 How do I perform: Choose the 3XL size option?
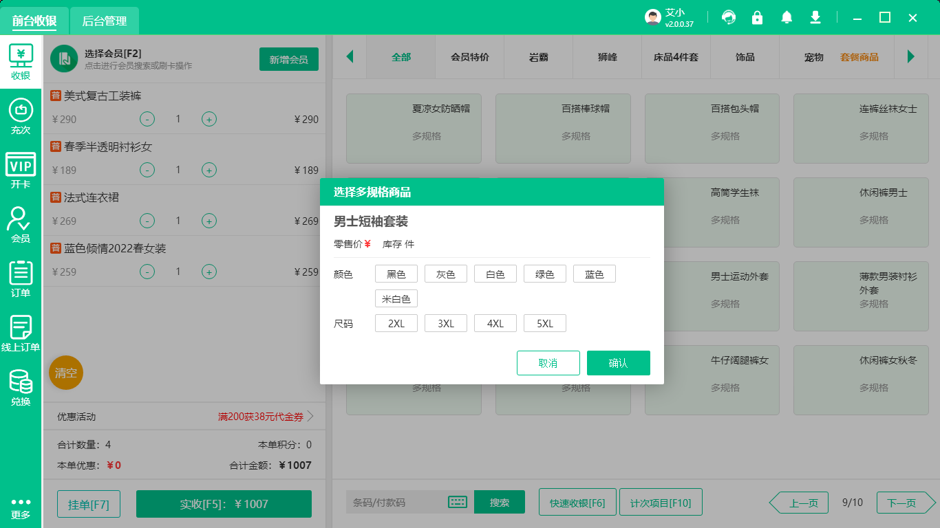pos(445,322)
